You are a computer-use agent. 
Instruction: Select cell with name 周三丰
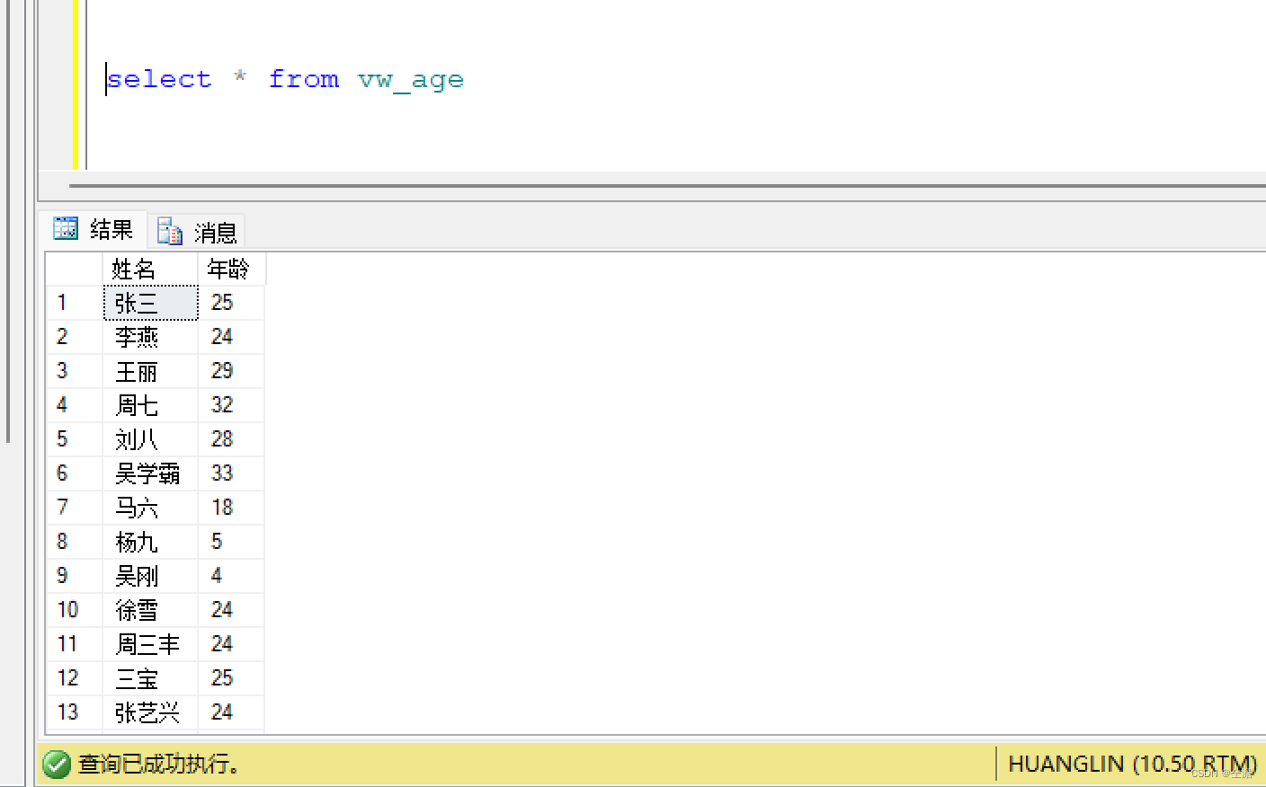(150, 644)
